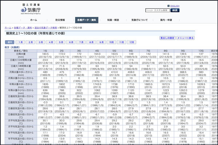Click the 各種データ・資料 breadcrumb link
This screenshot has width=218, height=145.
click(23, 28)
